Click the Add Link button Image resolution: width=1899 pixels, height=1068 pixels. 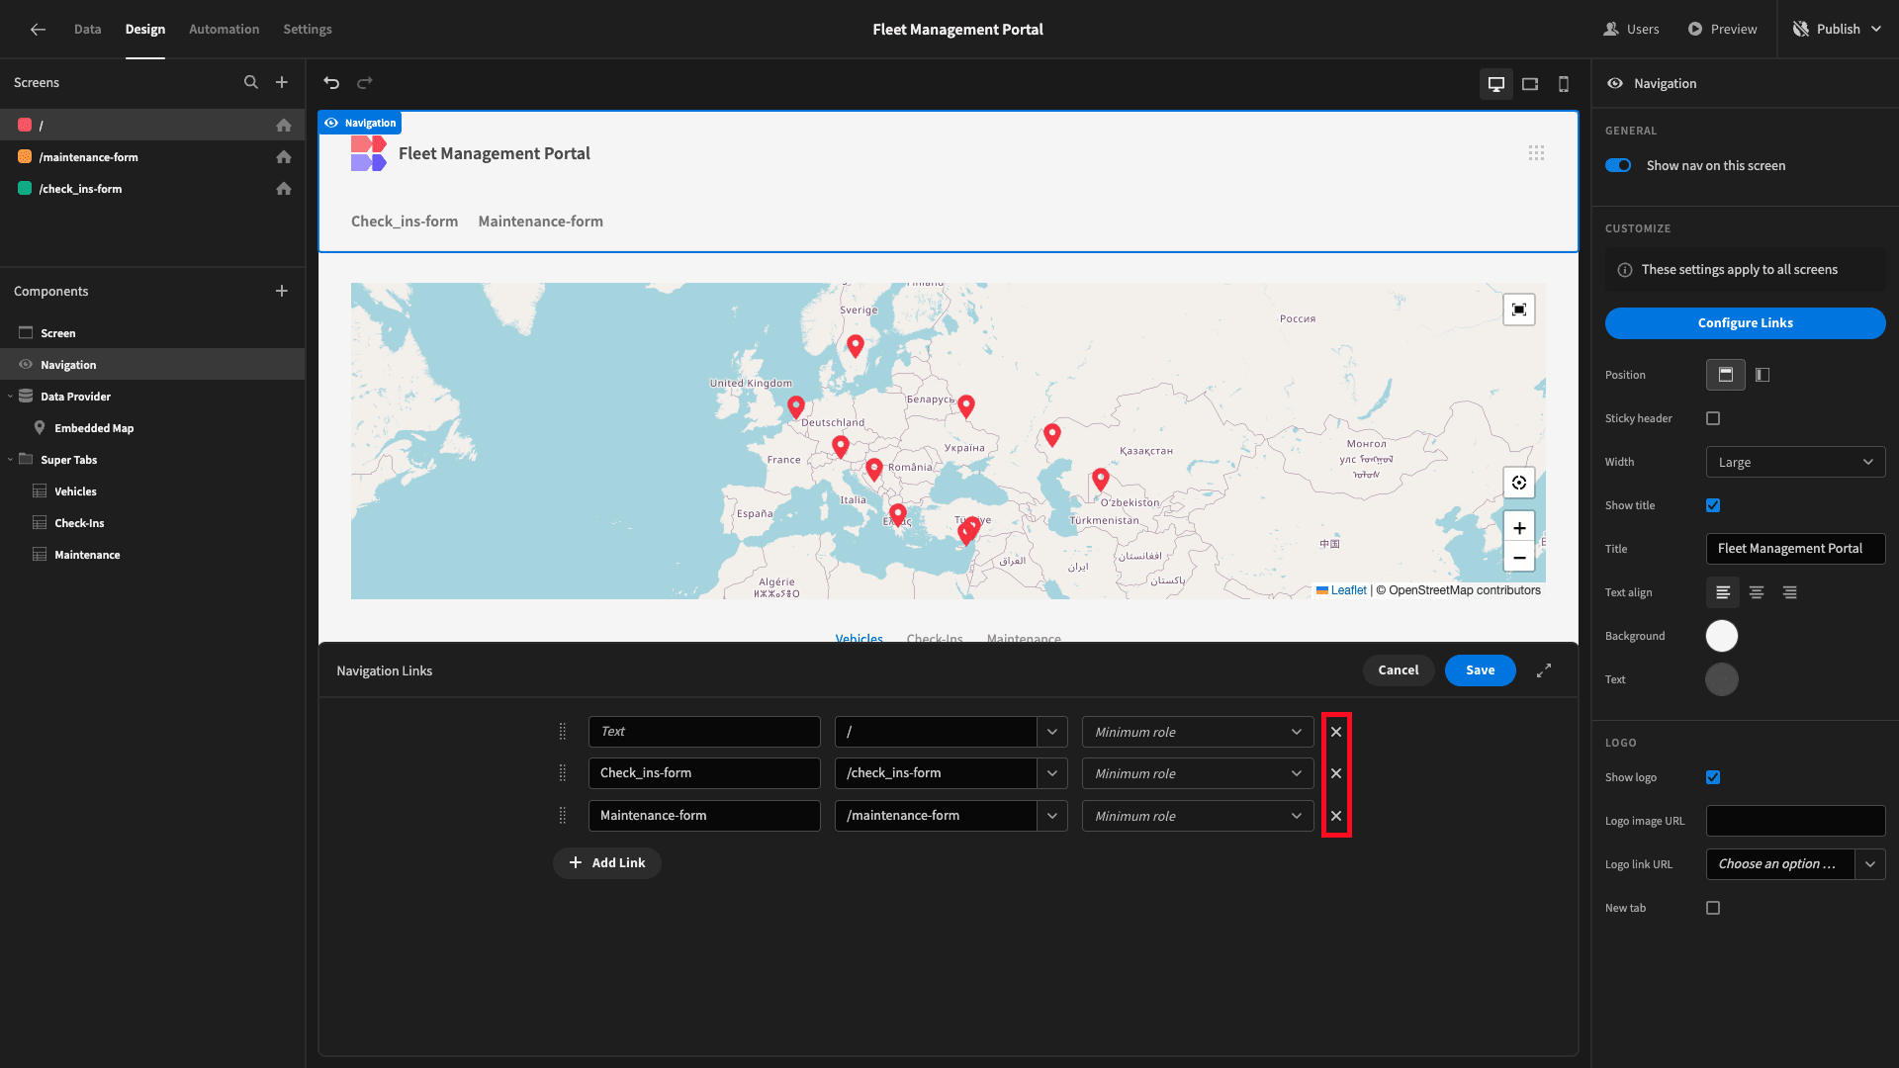coord(607,863)
